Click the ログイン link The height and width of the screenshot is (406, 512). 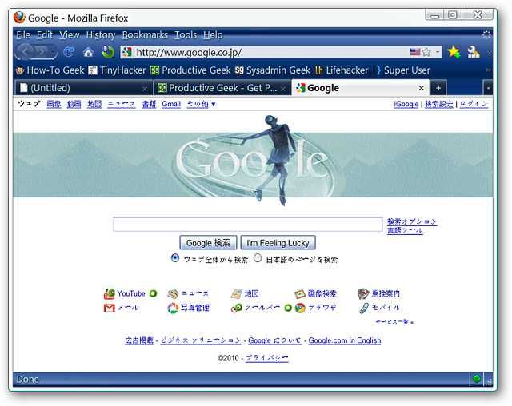click(x=474, y=104)
